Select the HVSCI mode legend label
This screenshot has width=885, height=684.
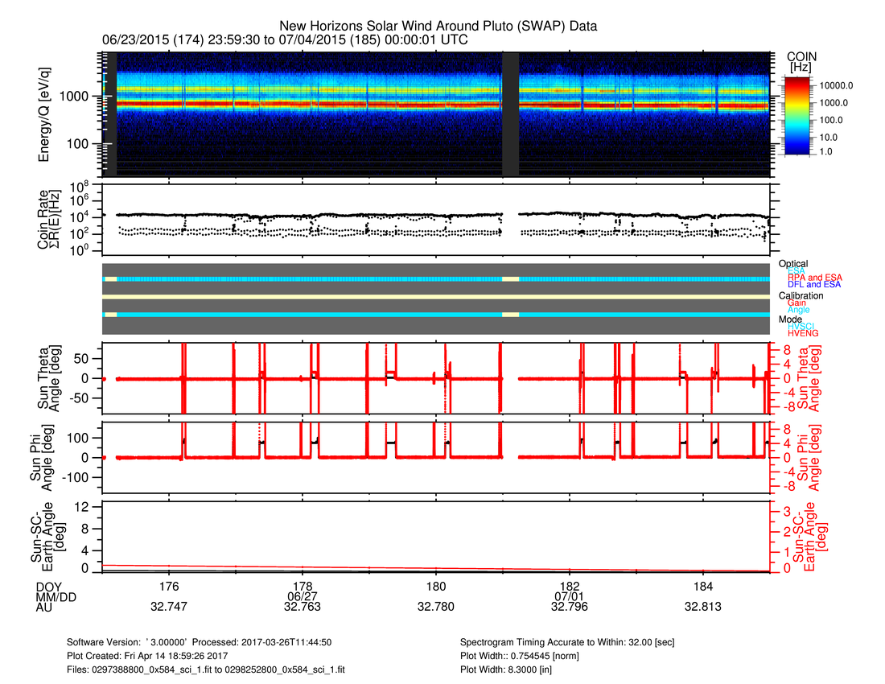(803, 326)
